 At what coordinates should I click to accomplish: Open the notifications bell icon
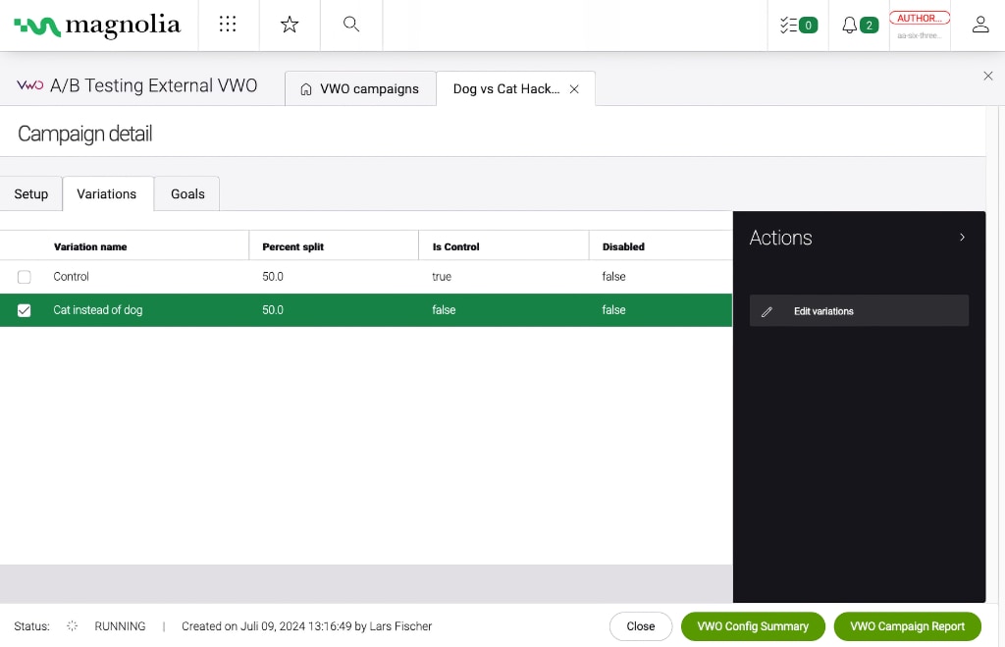(x=850, y=26)
